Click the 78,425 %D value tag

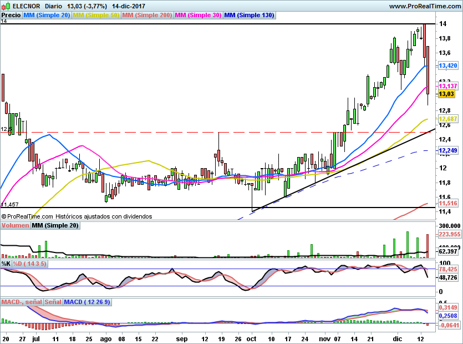coord(448,269)
